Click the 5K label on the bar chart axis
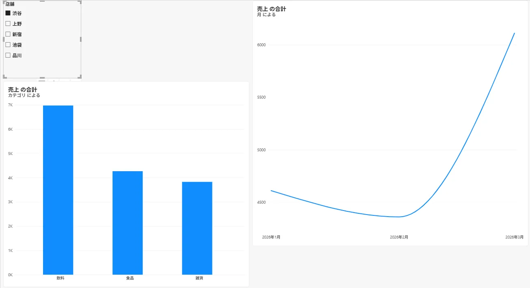Screen dimensions: 530x288 coord(10,154)
